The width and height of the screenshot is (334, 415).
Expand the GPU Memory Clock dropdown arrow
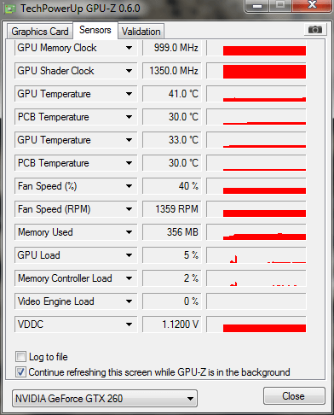point(130,48)
